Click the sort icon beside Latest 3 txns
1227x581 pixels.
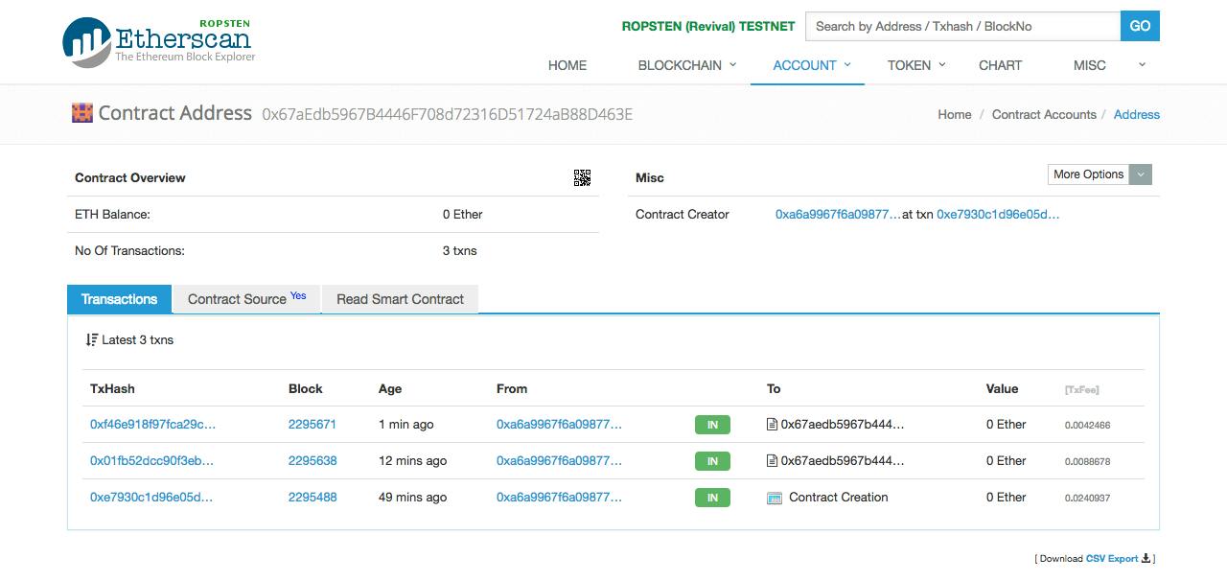tap(91, 339)
